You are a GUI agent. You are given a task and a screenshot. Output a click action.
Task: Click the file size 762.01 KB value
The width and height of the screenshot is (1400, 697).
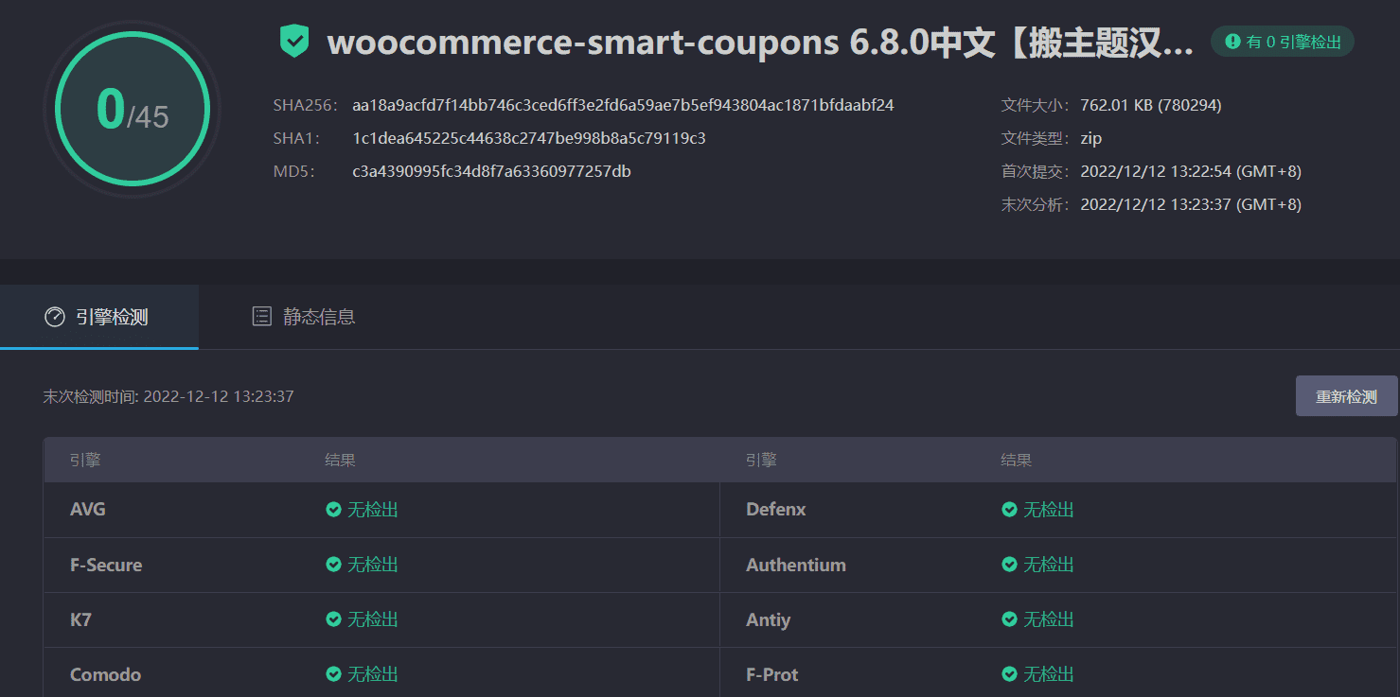1151,105
